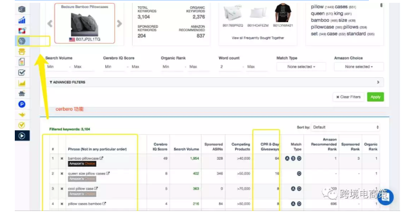Screen dimensions: 407x215
Task: Open the external link beside cool pillow case
Action: [x=96, y=188]
